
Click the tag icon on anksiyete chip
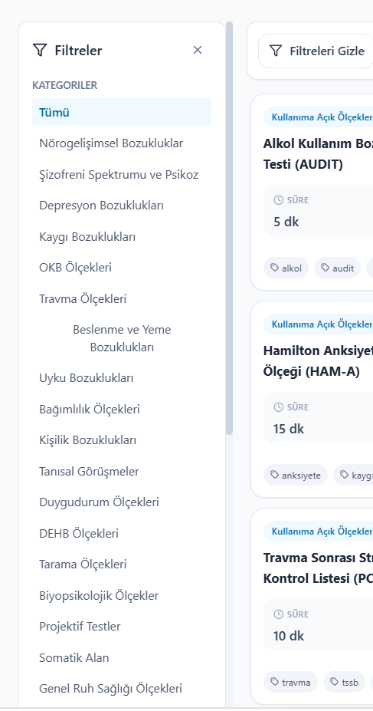coord(274,475)
